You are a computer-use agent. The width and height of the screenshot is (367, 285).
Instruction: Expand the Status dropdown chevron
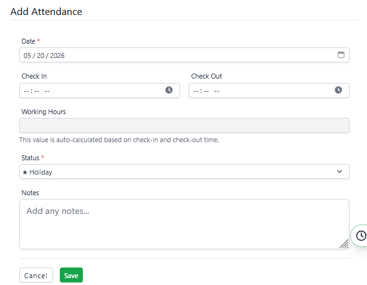pyautogui.click(x=340, y=171)
